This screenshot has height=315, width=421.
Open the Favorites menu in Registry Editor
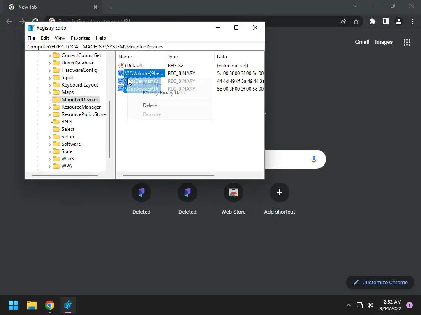80,38
